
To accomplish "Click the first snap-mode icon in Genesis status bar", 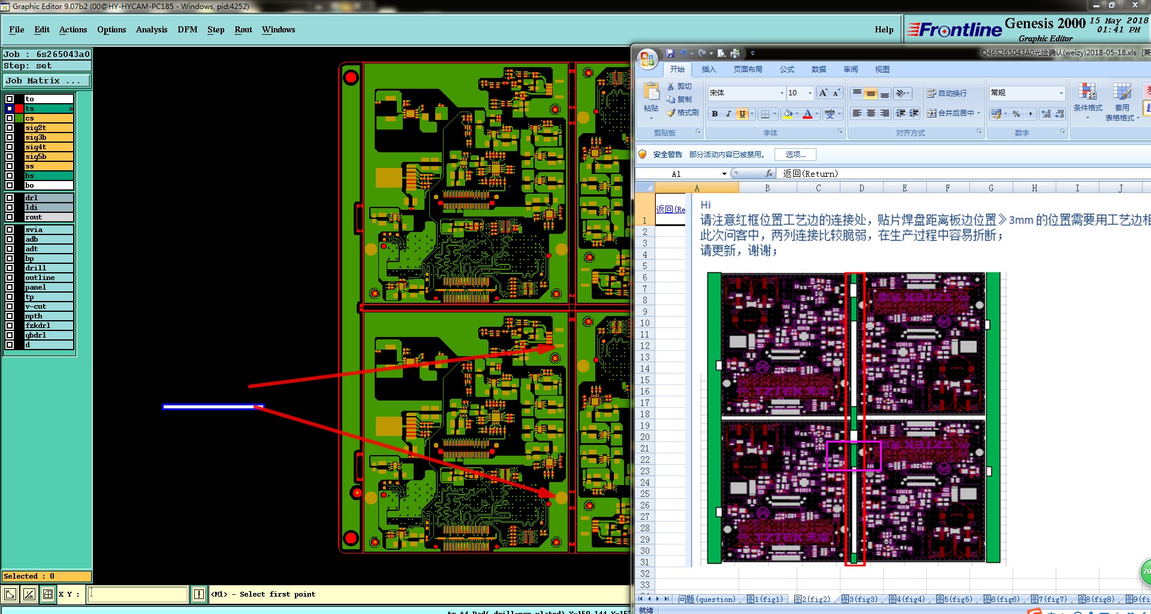I will click(x=10, y=594).
